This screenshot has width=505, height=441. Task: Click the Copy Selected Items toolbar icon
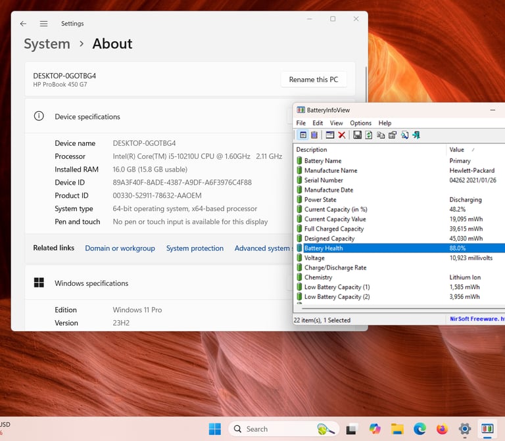click(381, 135)
